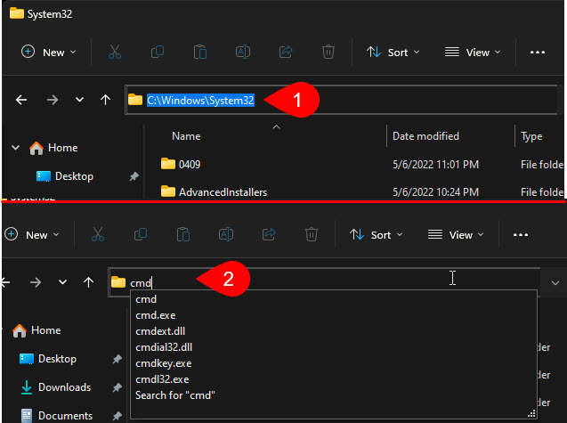Choose the cmdl32.exe suggestion
This screenshot has width=567, height=423.
coord(335,378)
